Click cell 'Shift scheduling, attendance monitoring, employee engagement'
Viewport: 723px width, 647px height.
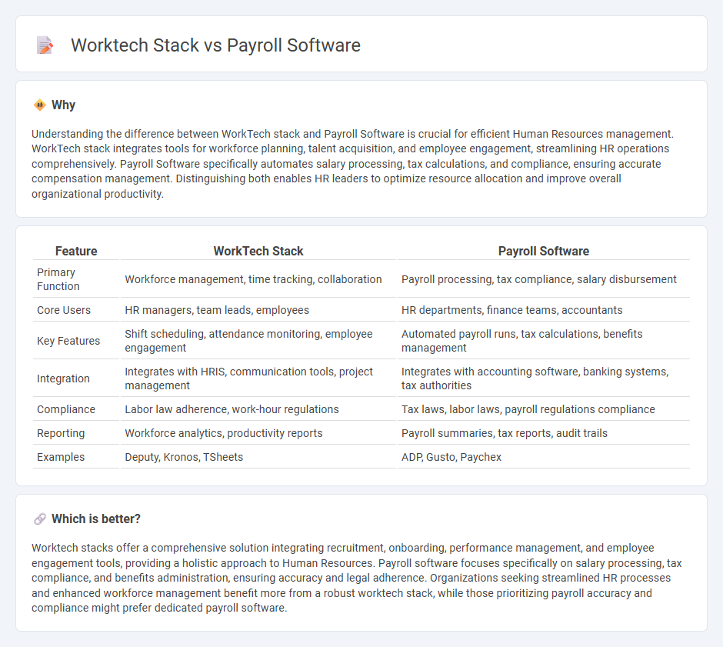tap(258, 341)
